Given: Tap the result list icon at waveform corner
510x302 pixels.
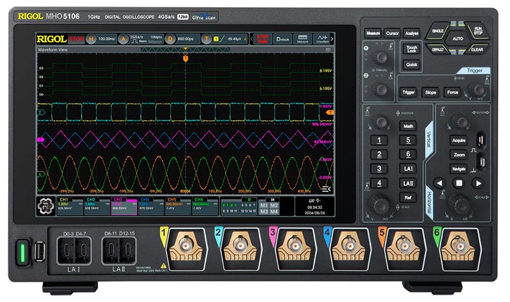Looking at the screenshot, I should (326, 189).
